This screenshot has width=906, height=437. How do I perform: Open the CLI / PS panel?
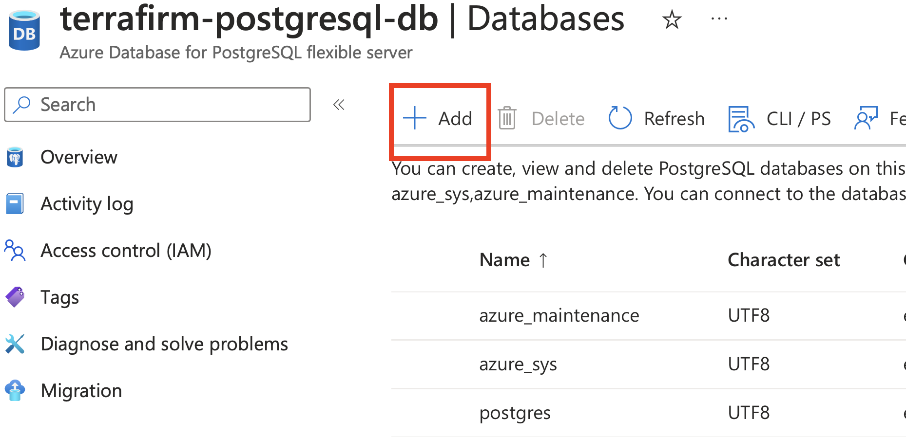[780, 119]
